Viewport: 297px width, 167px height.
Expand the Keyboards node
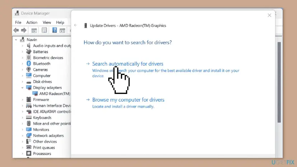coord(22,118)
